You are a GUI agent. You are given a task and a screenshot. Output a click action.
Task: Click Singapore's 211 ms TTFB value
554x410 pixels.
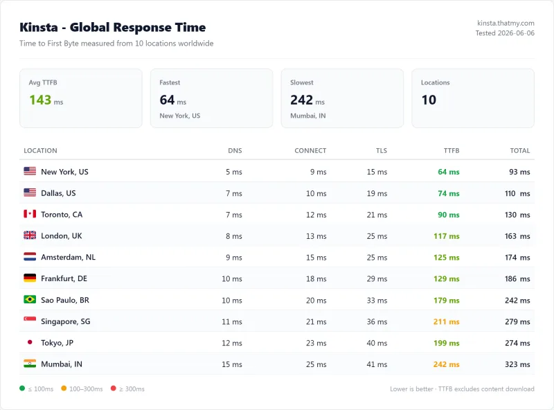point(447,321)
